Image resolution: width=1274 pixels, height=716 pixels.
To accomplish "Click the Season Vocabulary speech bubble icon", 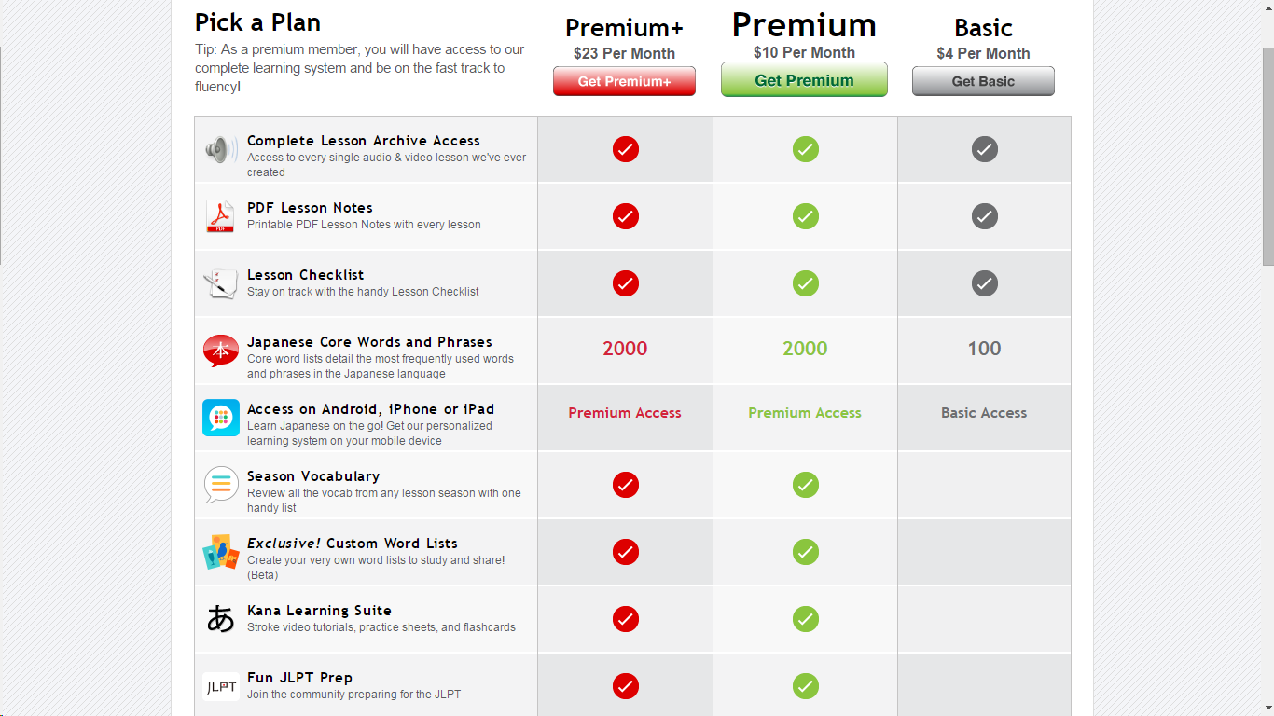I will tap(221, 485).
